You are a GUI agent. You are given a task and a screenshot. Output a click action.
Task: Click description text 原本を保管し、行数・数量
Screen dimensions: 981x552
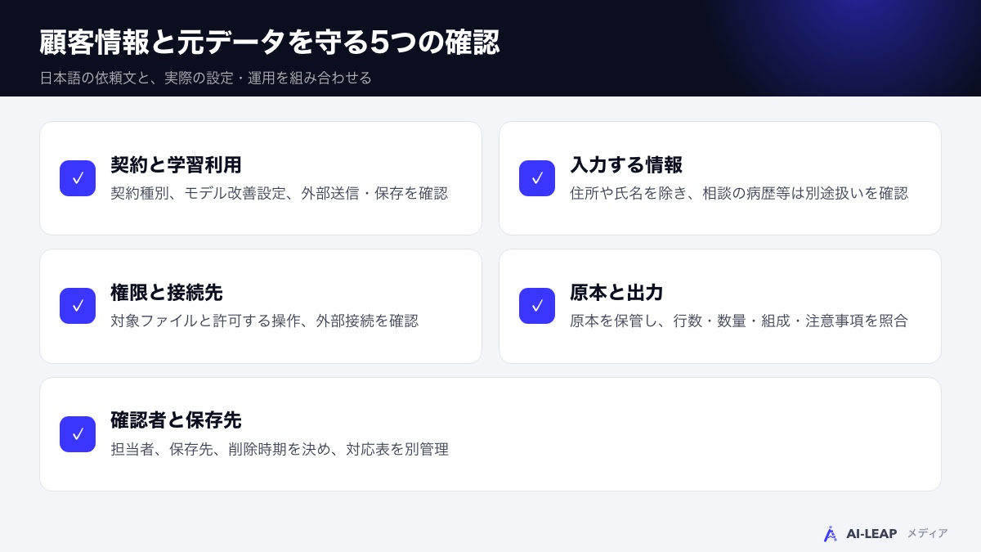[739, 321]
